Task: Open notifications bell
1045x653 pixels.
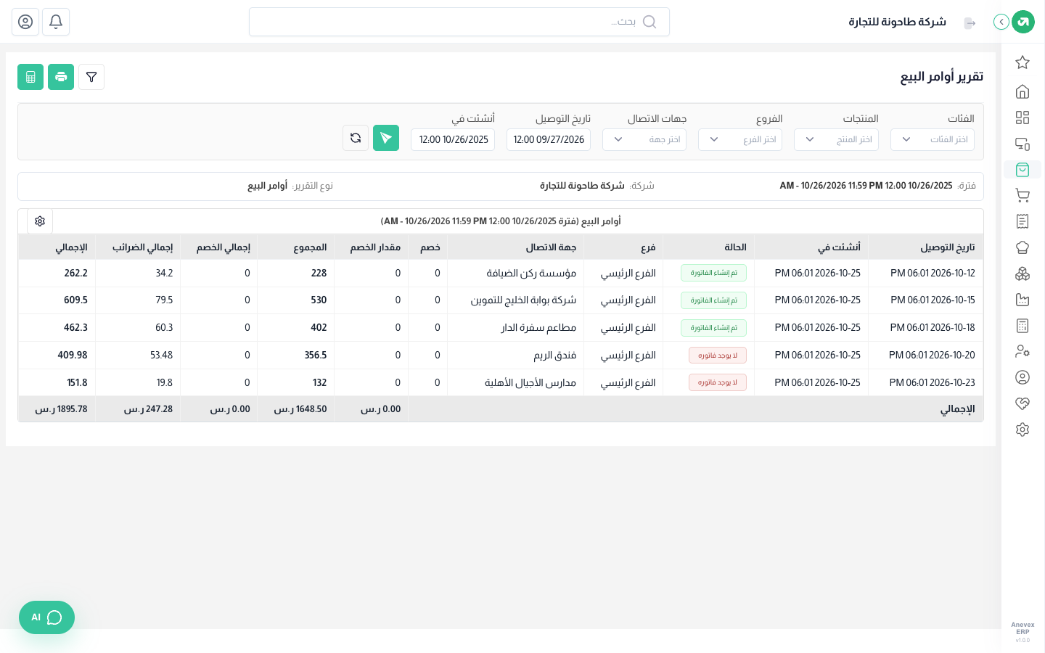Action: pyautogui.click(x=56, y=22)
